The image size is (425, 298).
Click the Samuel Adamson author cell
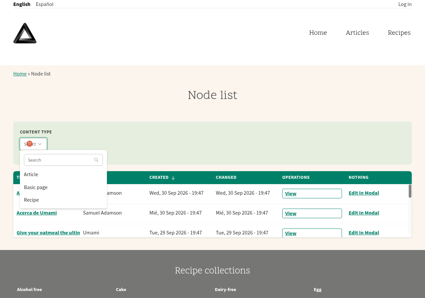[102, 213]
